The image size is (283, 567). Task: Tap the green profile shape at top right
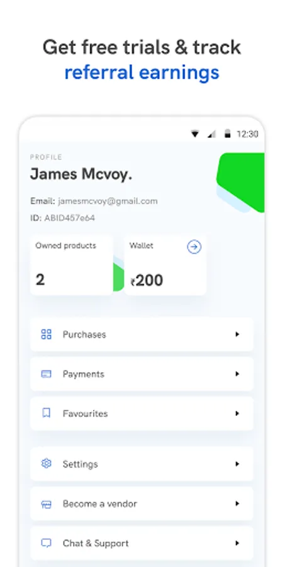click(241, 182)
